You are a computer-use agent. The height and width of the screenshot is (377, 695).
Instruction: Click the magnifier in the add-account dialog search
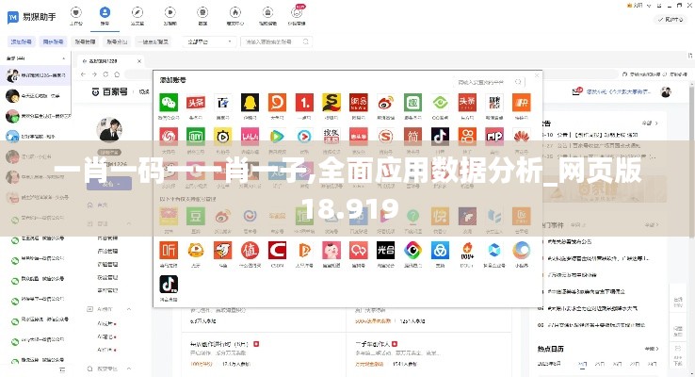click(x=518, y=82)
